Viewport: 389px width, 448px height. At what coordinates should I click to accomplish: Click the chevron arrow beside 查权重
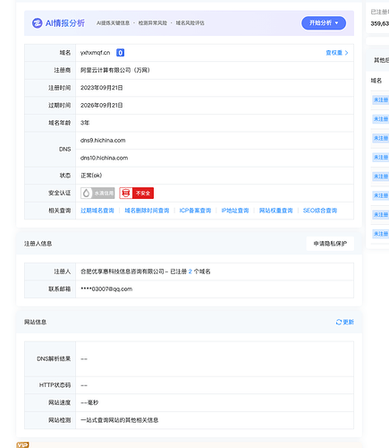(x=346, y=53)
